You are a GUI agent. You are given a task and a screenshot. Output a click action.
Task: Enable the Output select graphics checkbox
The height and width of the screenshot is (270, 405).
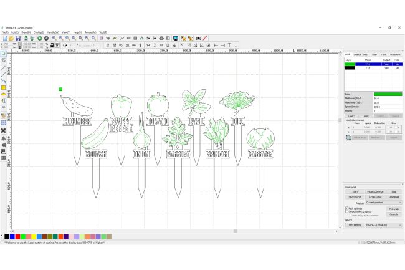pos(346,211)
